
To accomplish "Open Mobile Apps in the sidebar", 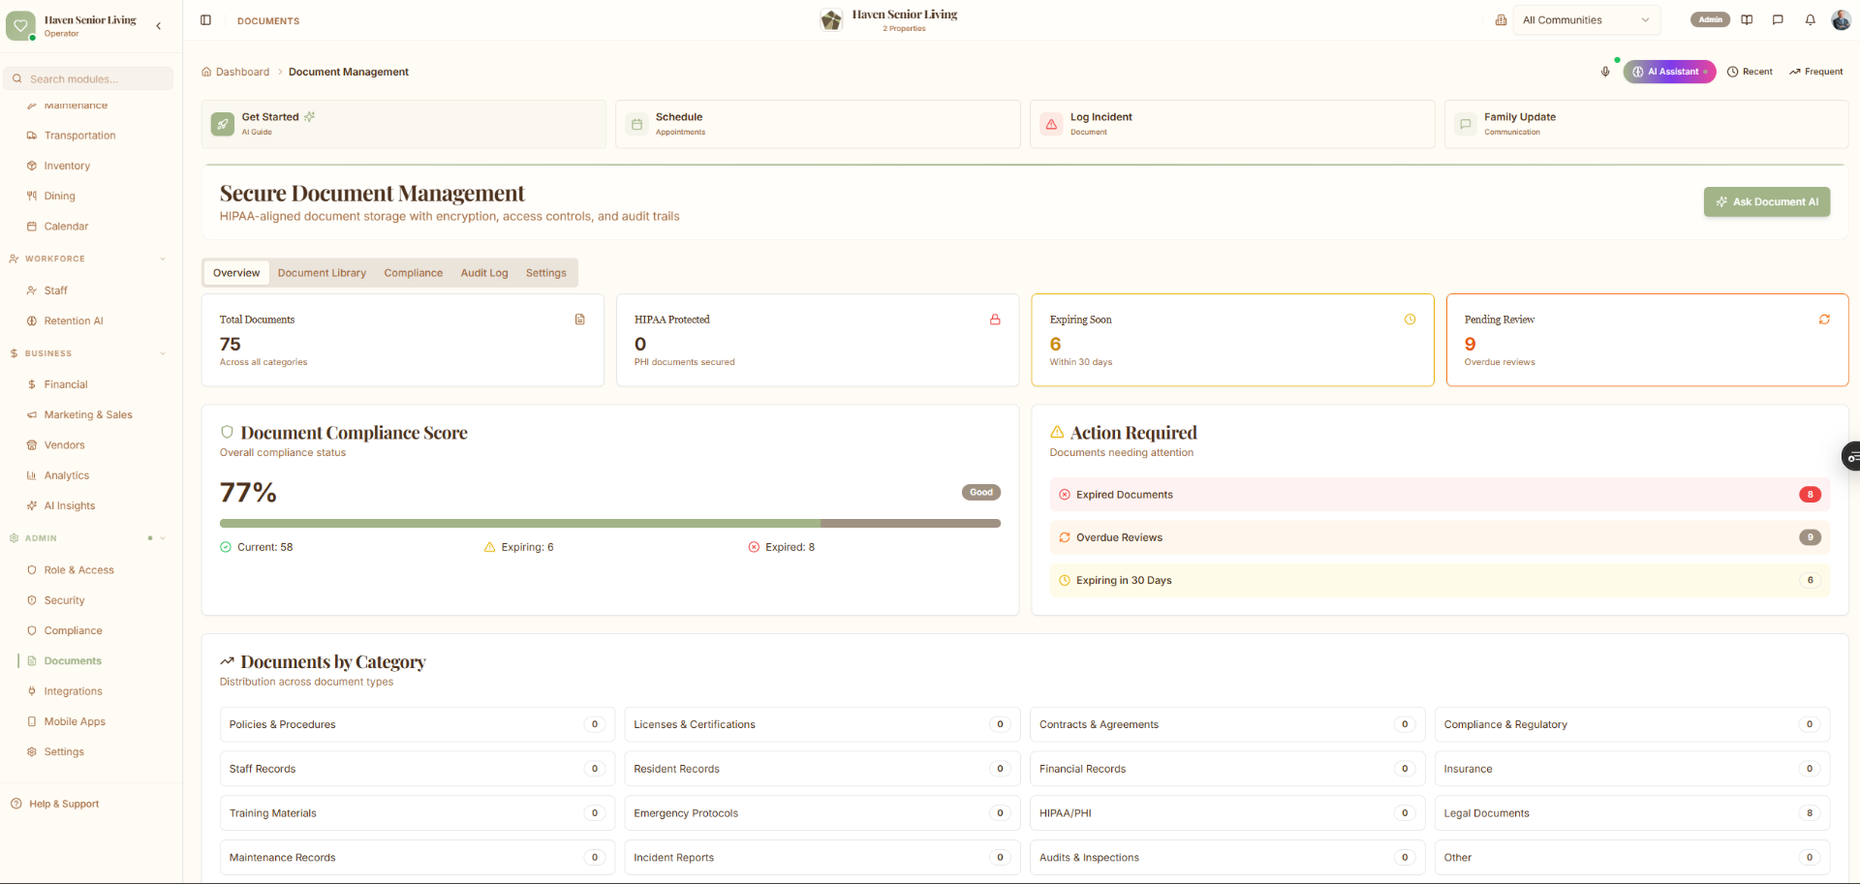I will (75, 721).
